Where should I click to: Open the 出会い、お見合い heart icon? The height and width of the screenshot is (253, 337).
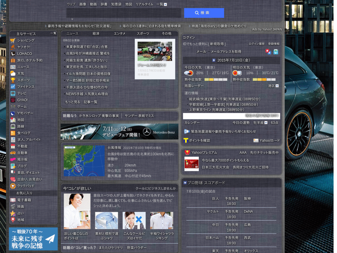coord(13,180)
